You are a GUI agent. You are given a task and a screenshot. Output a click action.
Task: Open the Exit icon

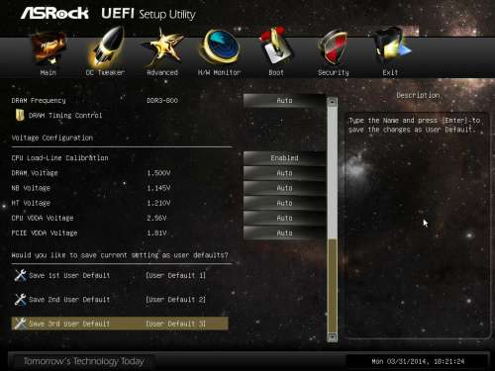(x=392, y=46)
